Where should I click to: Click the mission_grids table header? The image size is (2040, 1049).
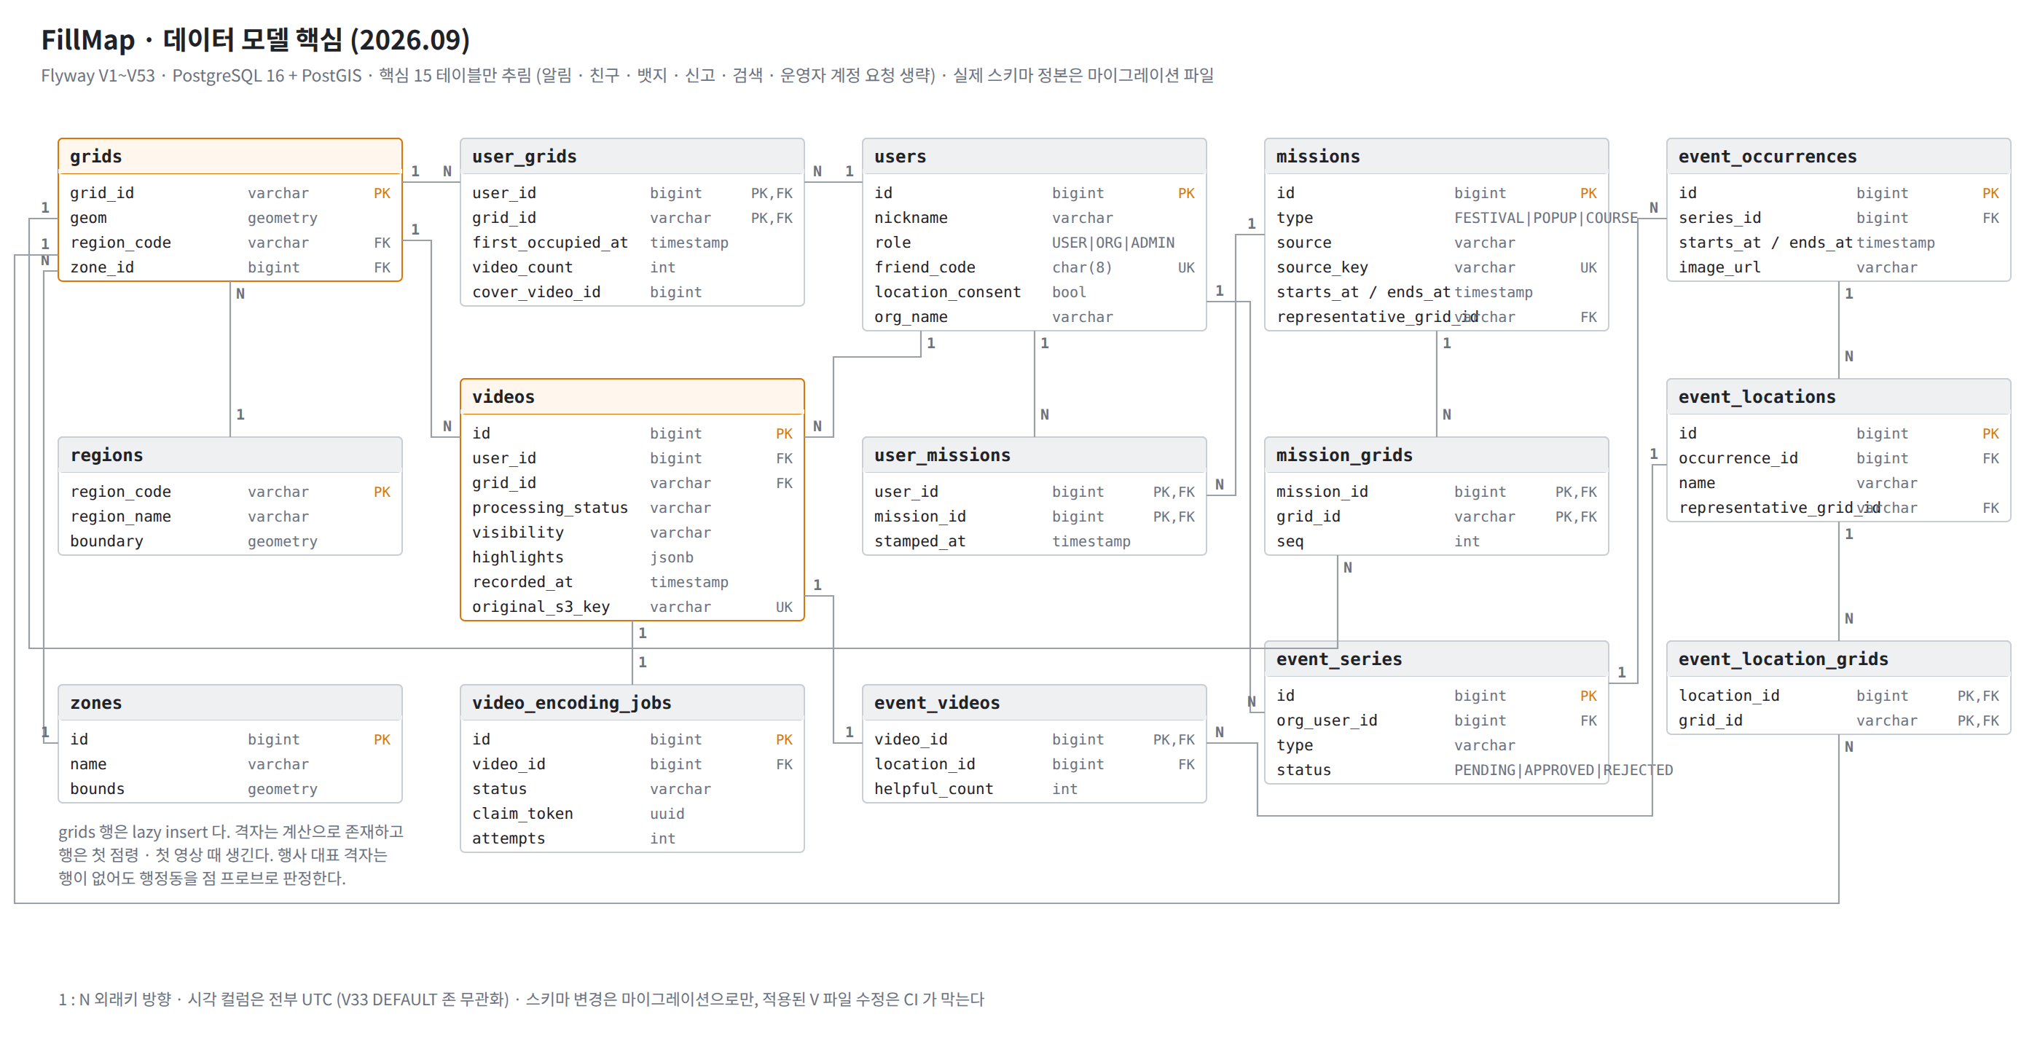(1435, 455)
